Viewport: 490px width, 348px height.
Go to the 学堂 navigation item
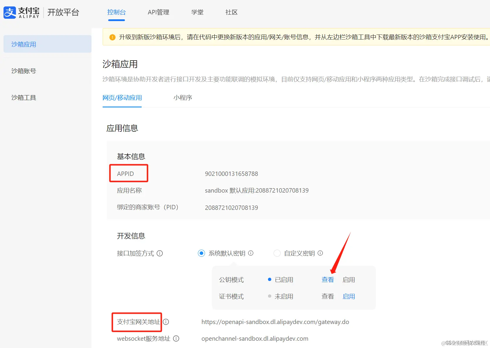click(x=197, y=12)
